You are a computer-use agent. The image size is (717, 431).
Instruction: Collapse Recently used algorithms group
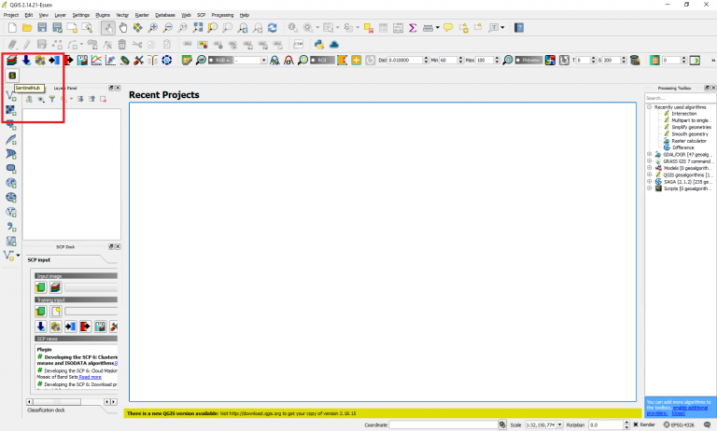(x=650, y=107)
